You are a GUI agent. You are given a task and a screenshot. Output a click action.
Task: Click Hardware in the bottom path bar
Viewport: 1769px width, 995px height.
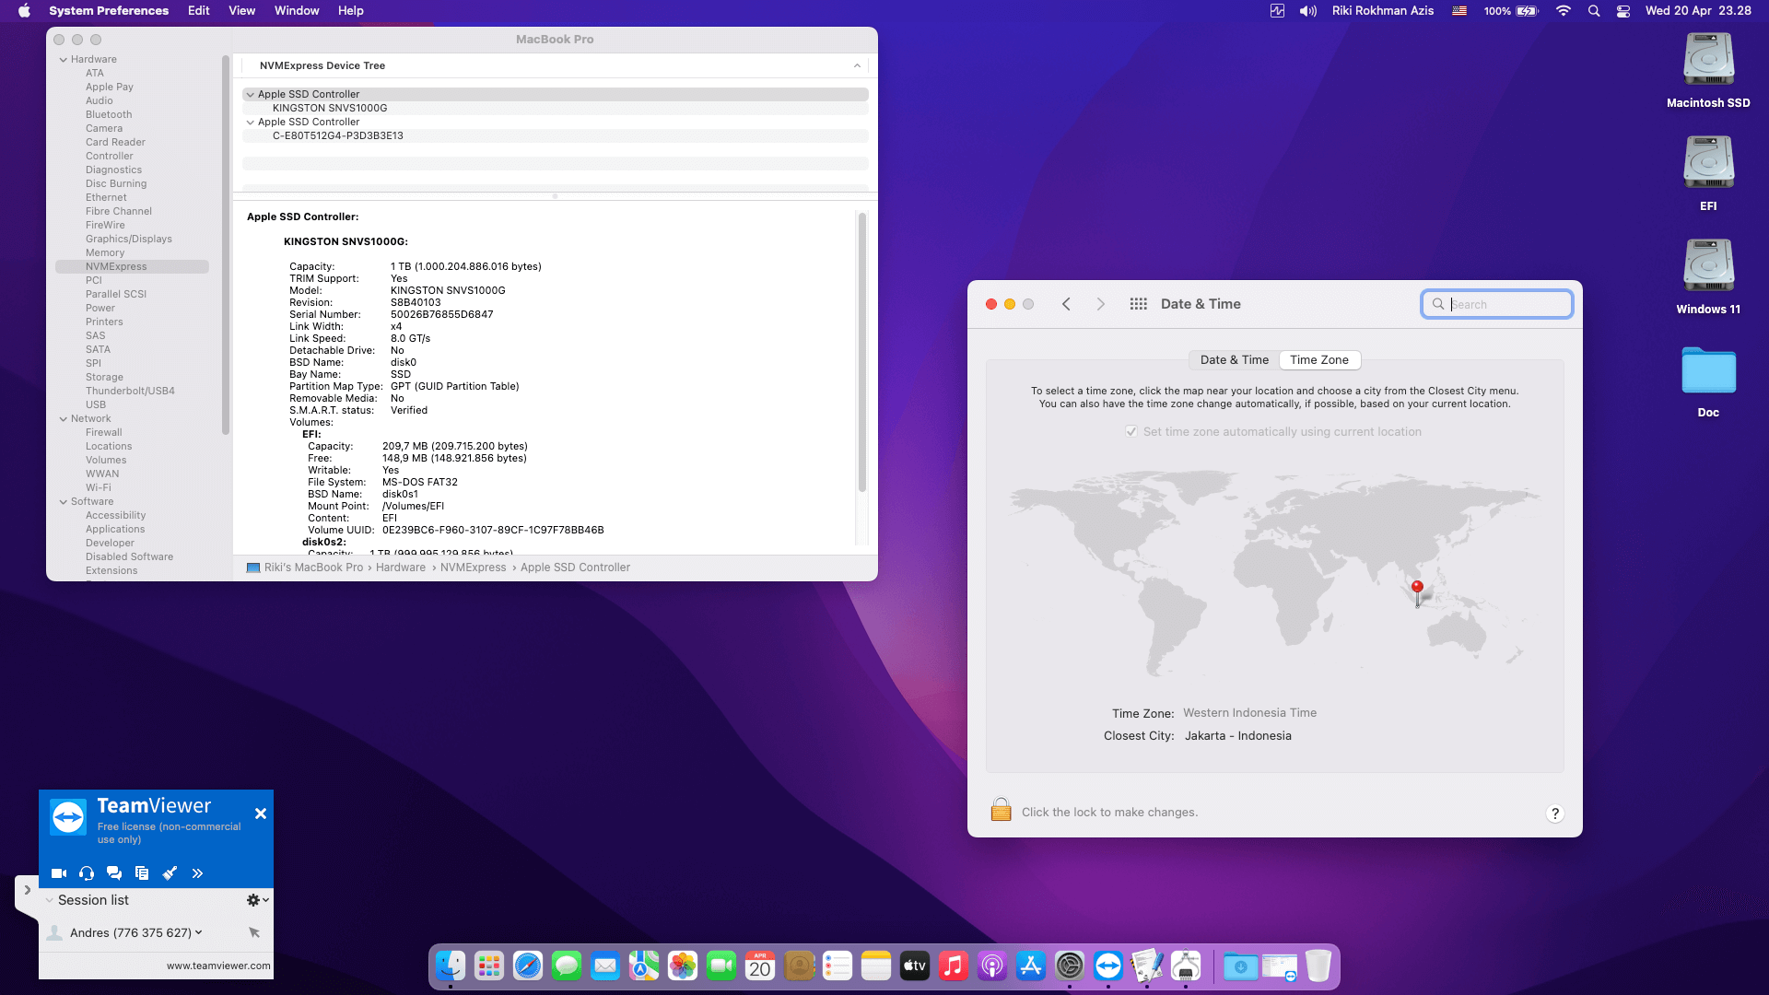pos(401,568)
